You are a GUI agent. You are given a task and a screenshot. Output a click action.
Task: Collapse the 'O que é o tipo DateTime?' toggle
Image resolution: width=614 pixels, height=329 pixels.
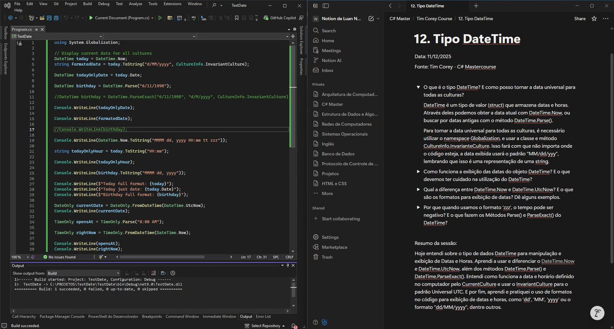418,87
